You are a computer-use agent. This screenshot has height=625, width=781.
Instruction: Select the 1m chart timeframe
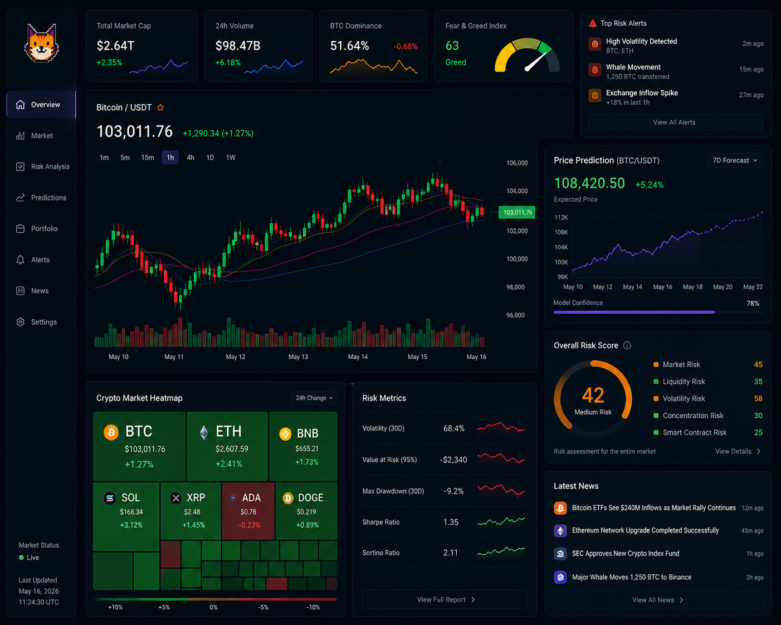point(104,158)
